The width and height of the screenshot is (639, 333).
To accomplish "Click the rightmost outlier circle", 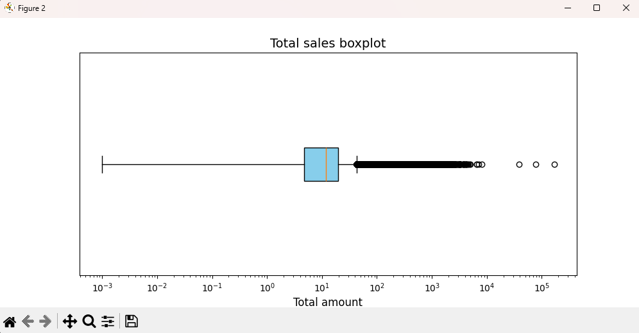I will [x=555, y=165].
